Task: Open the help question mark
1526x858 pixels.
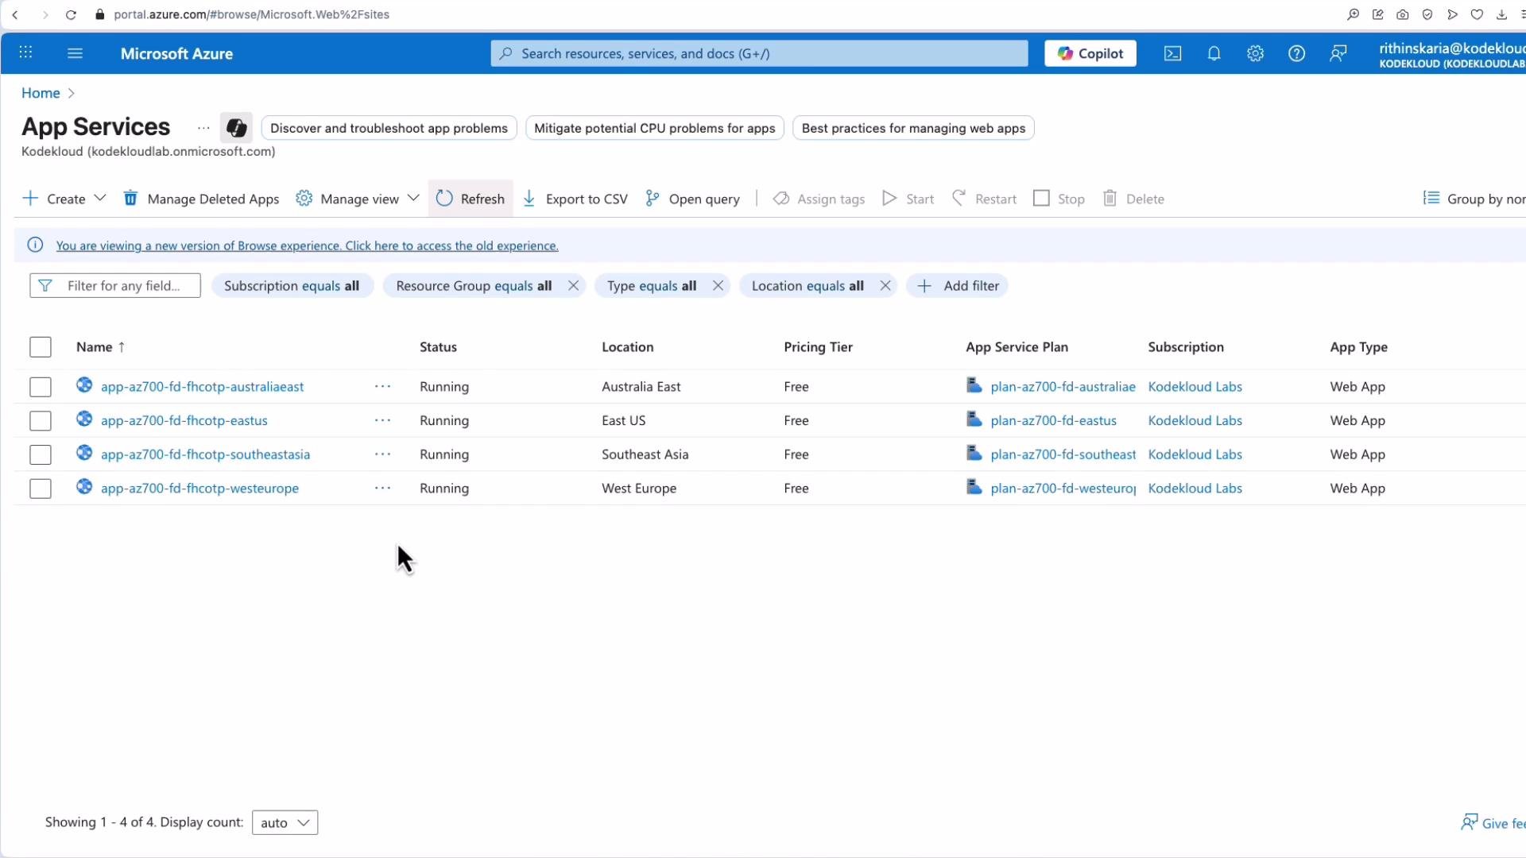Action: pos(1296,53)
